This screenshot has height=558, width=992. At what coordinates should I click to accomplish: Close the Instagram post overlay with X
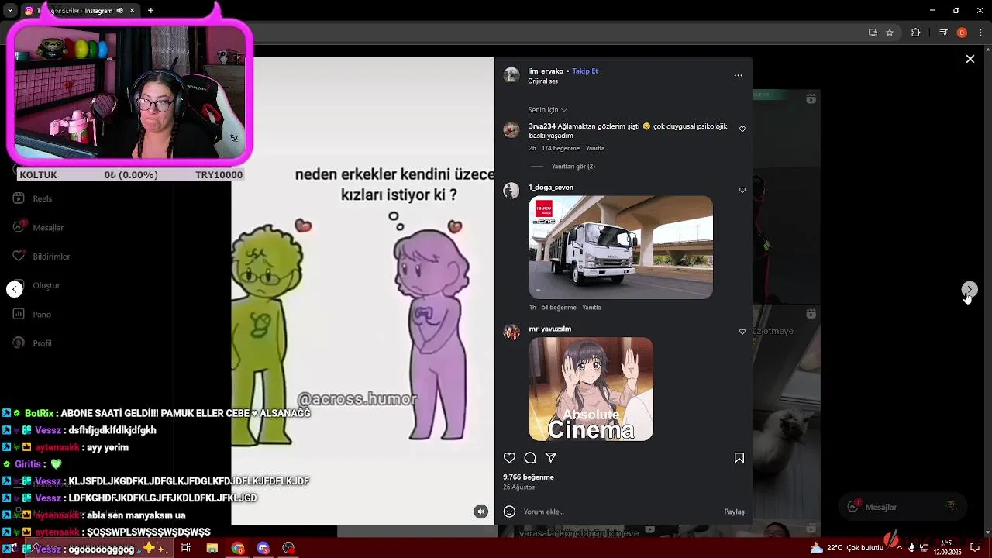[970, 59]
